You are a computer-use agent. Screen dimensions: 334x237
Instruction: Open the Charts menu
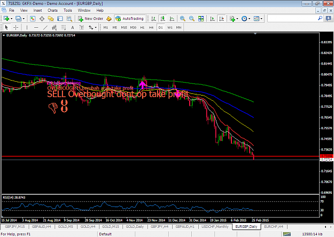click(x=52, y=10)
